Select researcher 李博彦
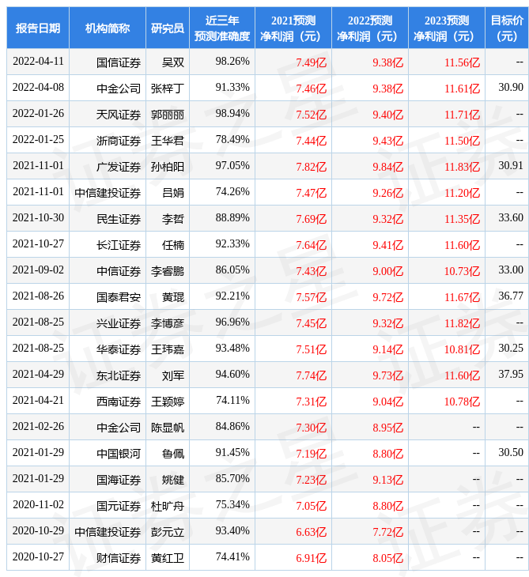 pyautogui.click(x=168, y=323)
